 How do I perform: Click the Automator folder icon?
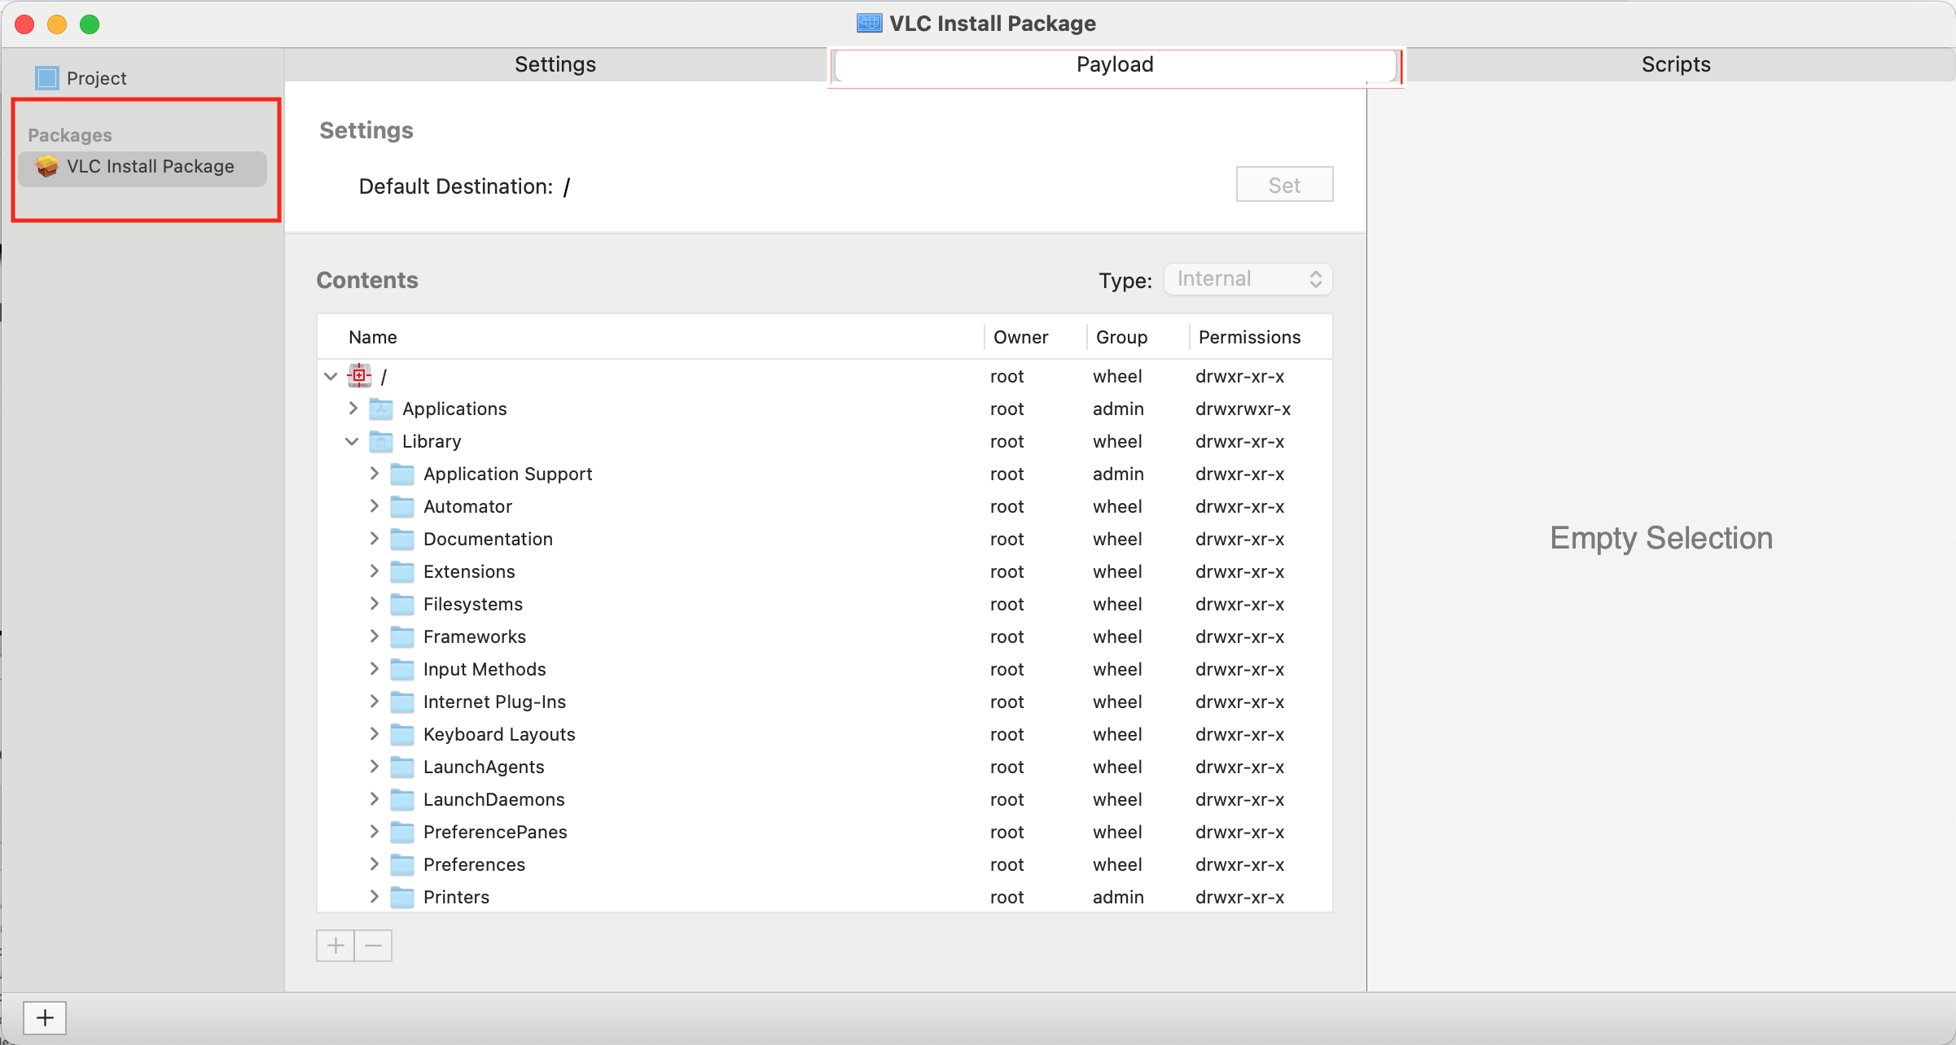(x=402, y=506)
